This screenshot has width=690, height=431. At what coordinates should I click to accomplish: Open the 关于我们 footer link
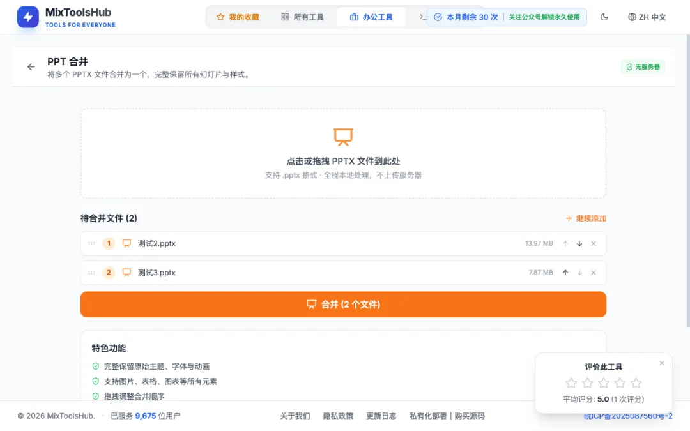[295, 416]
